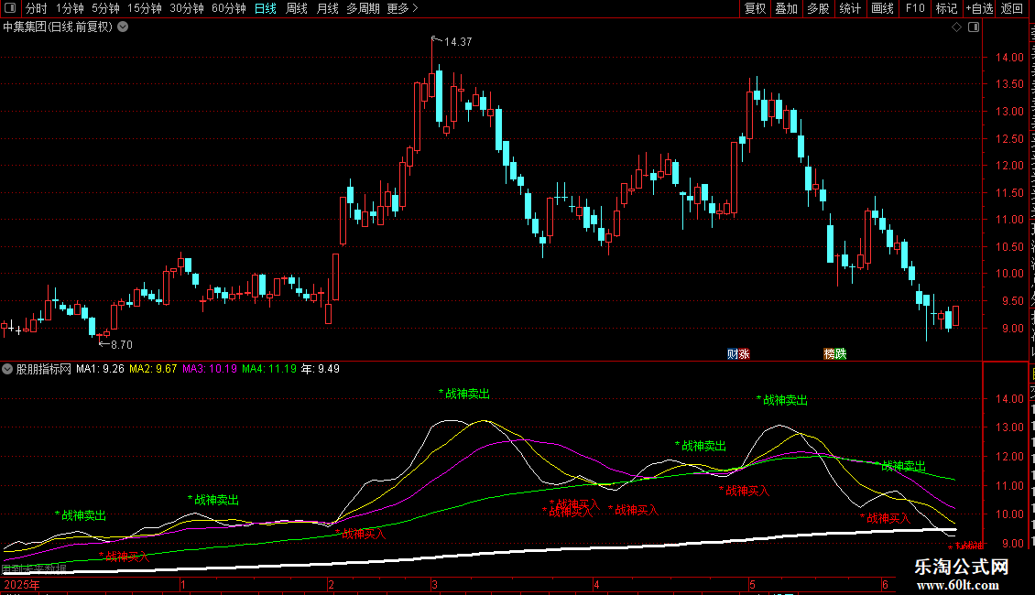Open 多周期 multi-period view
This screenshot has width=1035, height=595.
[363, 8]
